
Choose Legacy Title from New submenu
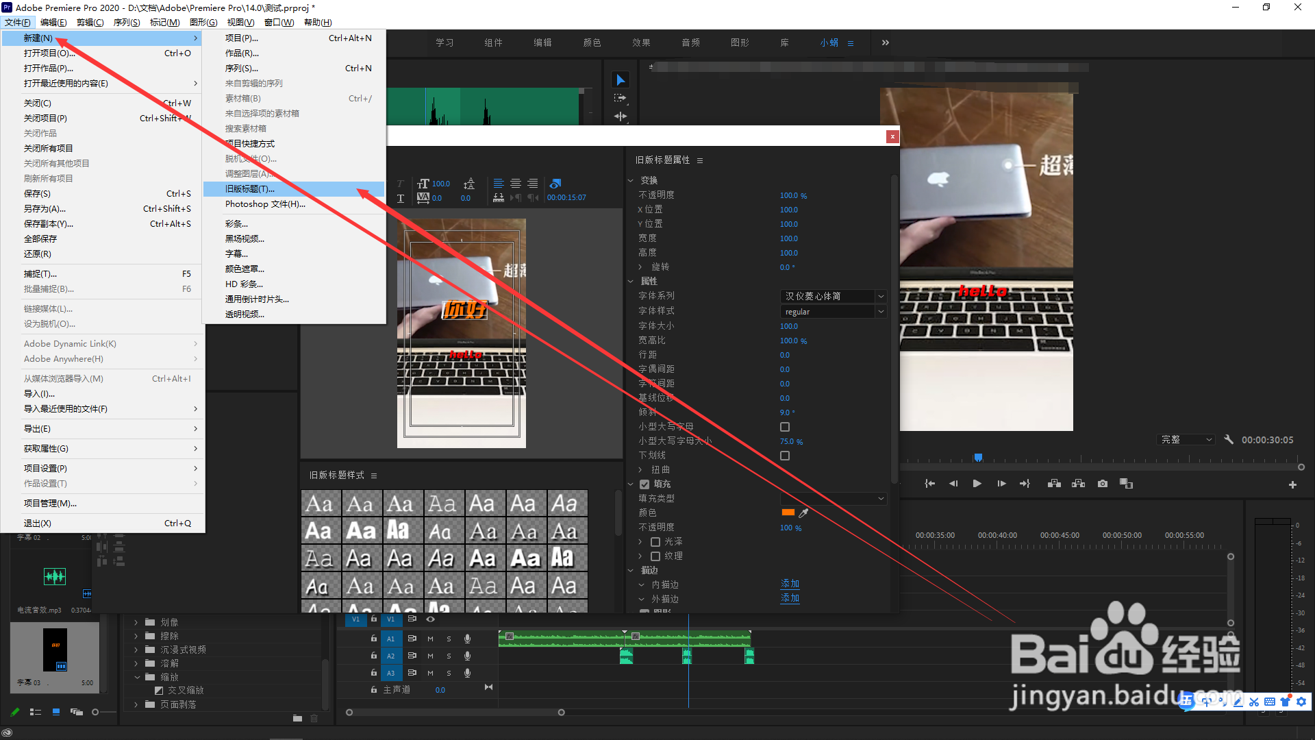tap(295, 189)
